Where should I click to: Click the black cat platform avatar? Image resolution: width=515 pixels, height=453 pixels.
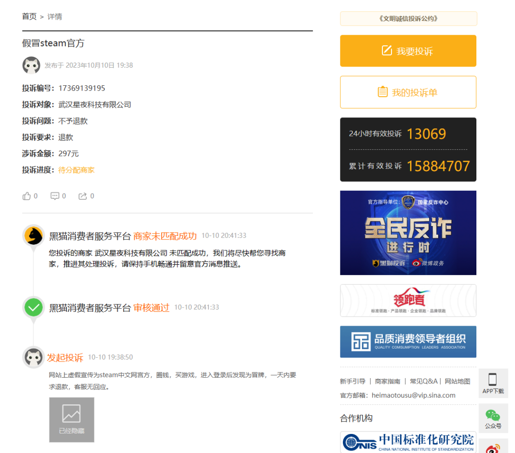tap(33, 236)
